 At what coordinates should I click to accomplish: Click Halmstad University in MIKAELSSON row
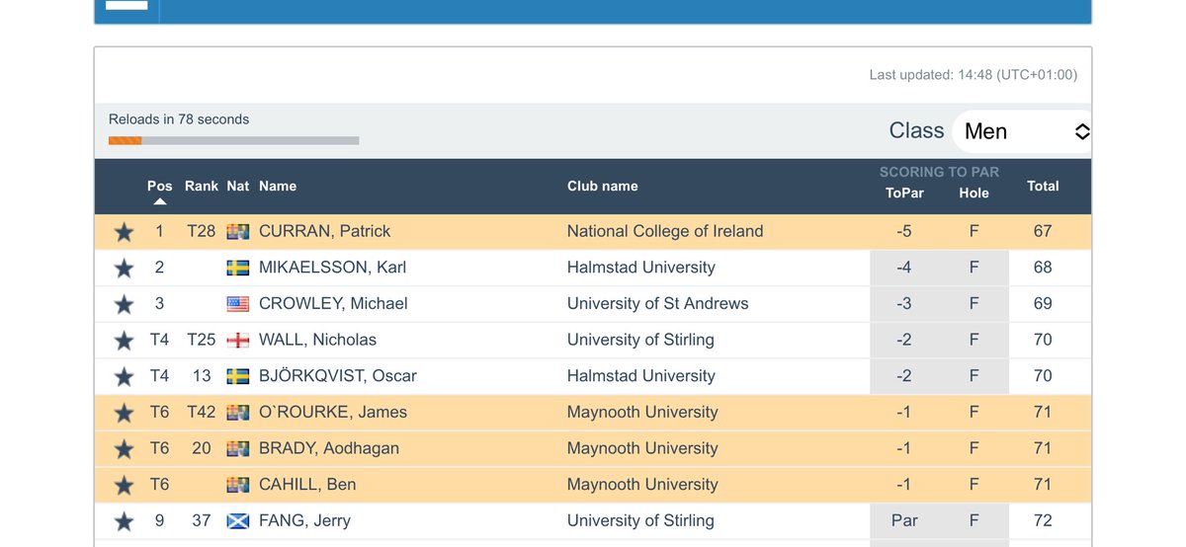[x=640, y=268]
